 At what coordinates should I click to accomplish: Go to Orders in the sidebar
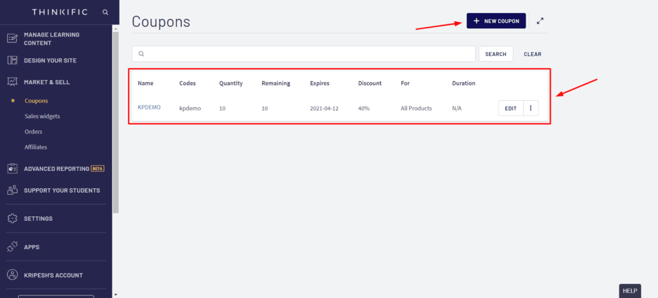pyautogui.click(x=33, y=132)
